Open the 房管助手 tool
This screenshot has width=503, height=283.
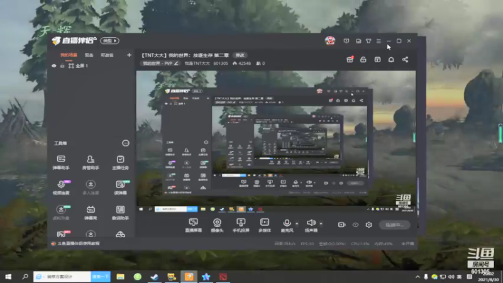(91, 162)
